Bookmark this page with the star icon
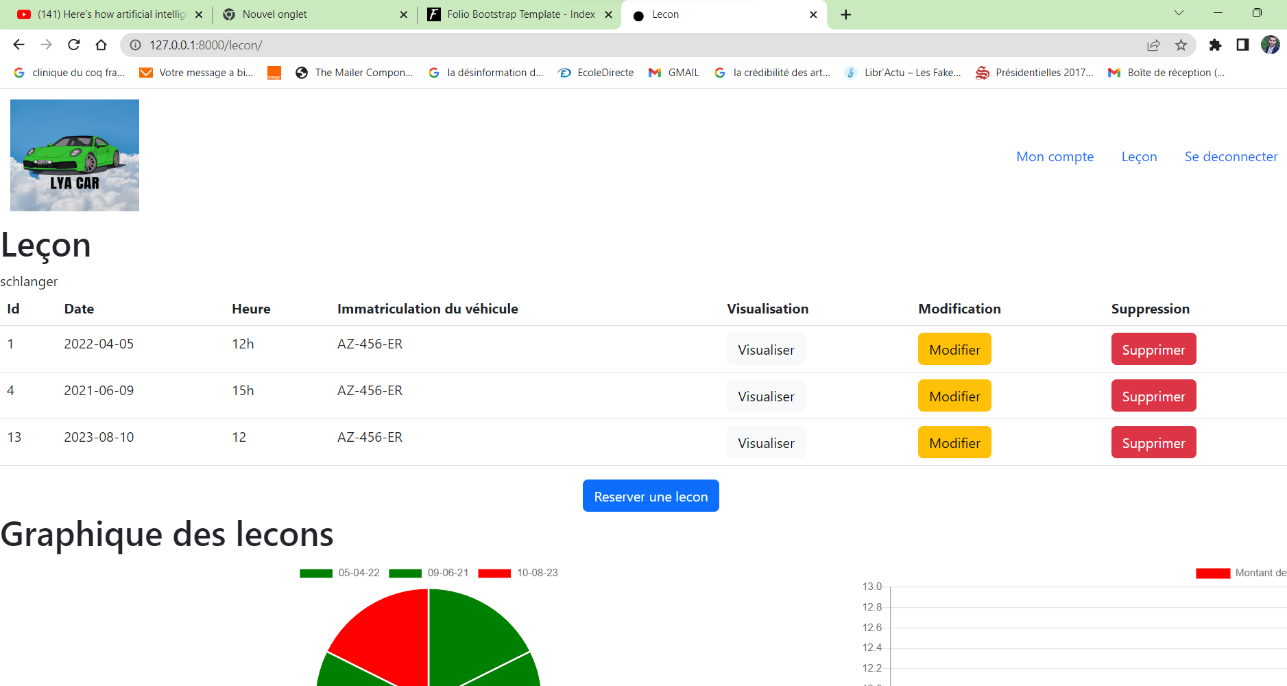The image size is (1287, 686). [x=1182, y=45]
